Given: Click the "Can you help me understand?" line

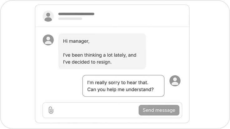Looking at the screenshot, I should 120,90.
